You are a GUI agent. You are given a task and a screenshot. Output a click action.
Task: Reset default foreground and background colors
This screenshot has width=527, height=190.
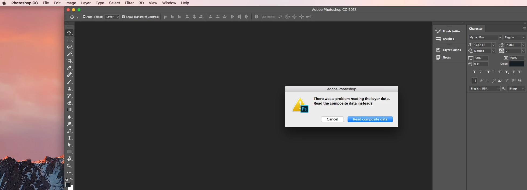click(67, 179)
